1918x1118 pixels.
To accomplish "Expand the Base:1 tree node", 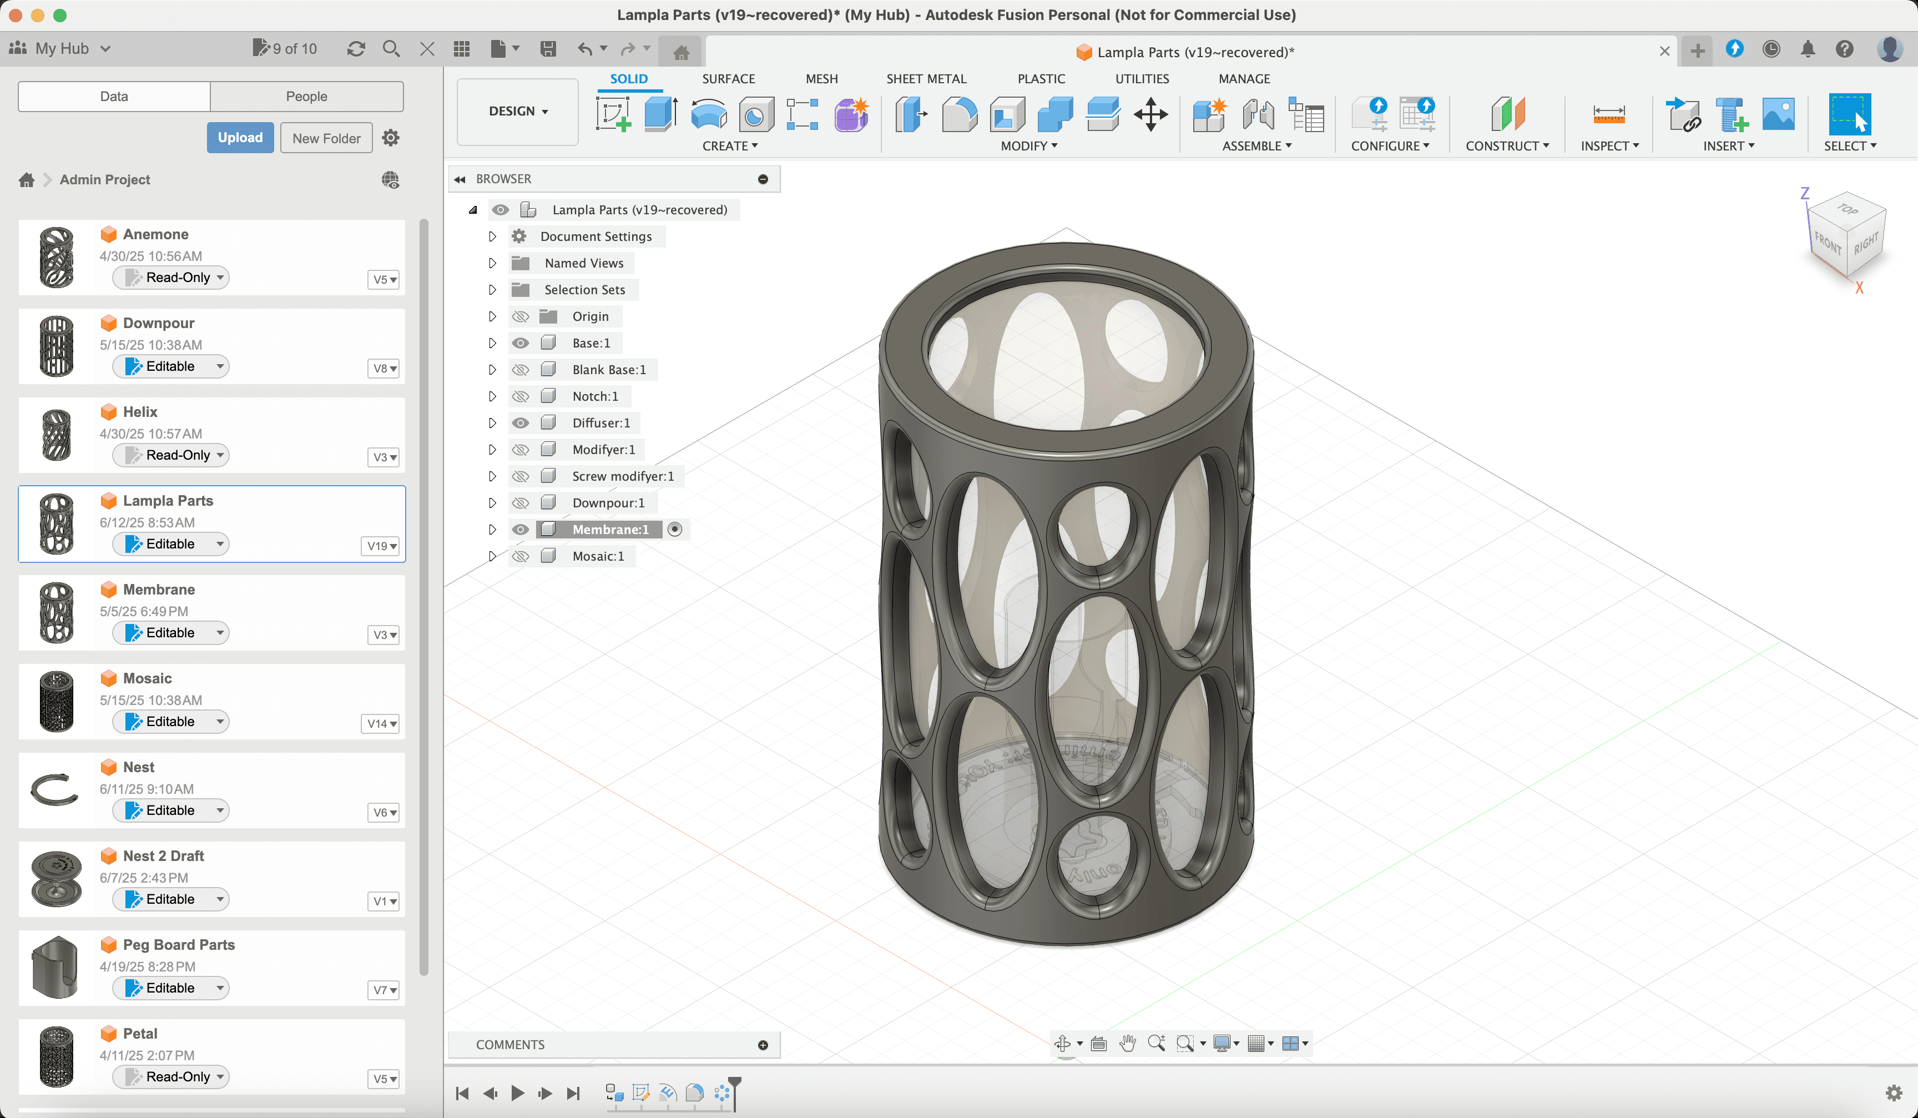I will pyautogui.click(x=492, y=343).
